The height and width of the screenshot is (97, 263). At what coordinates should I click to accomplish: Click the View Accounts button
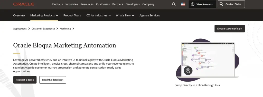(202, 4)
